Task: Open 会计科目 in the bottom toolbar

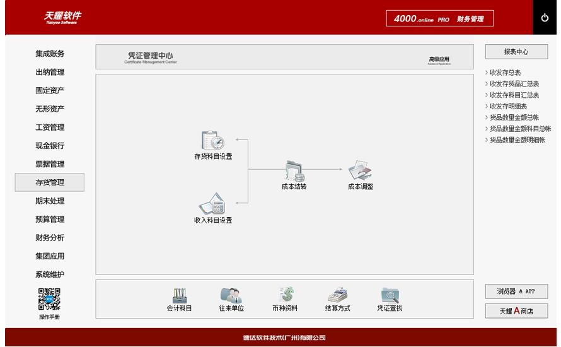Action: pyautogui.click(x=180, y=296)
